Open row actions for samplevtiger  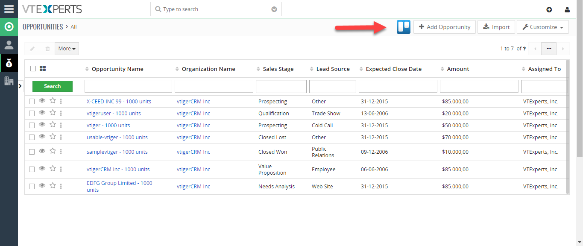61,152
